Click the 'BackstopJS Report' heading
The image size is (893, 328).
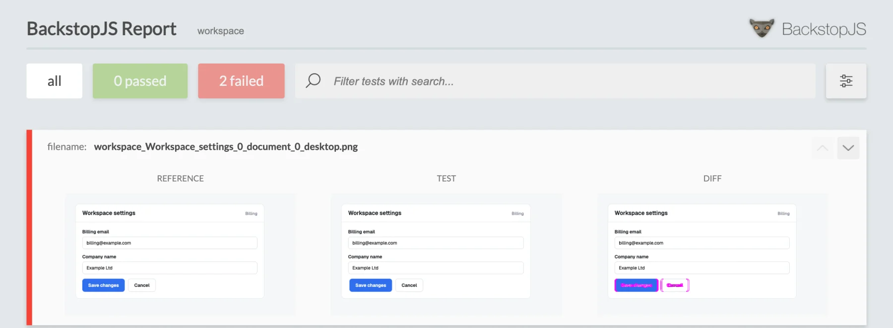102,29
